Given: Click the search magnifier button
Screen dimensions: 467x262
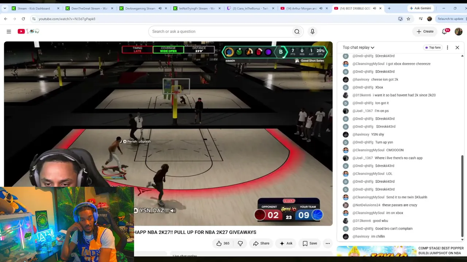Looking at the screenshot, I should (297, 31).
